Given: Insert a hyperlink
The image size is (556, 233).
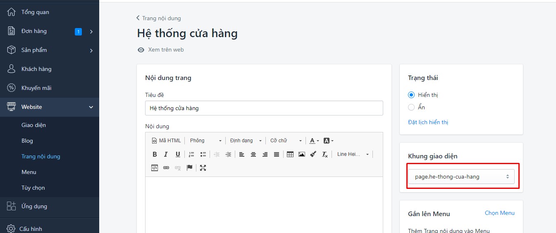Looking at the screenshot, I should [166, 168].
